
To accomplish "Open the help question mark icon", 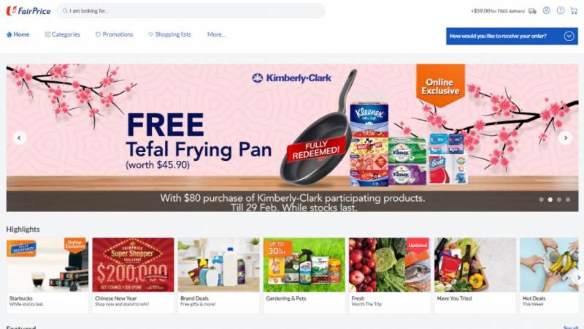I will click(x=560, y=10).
